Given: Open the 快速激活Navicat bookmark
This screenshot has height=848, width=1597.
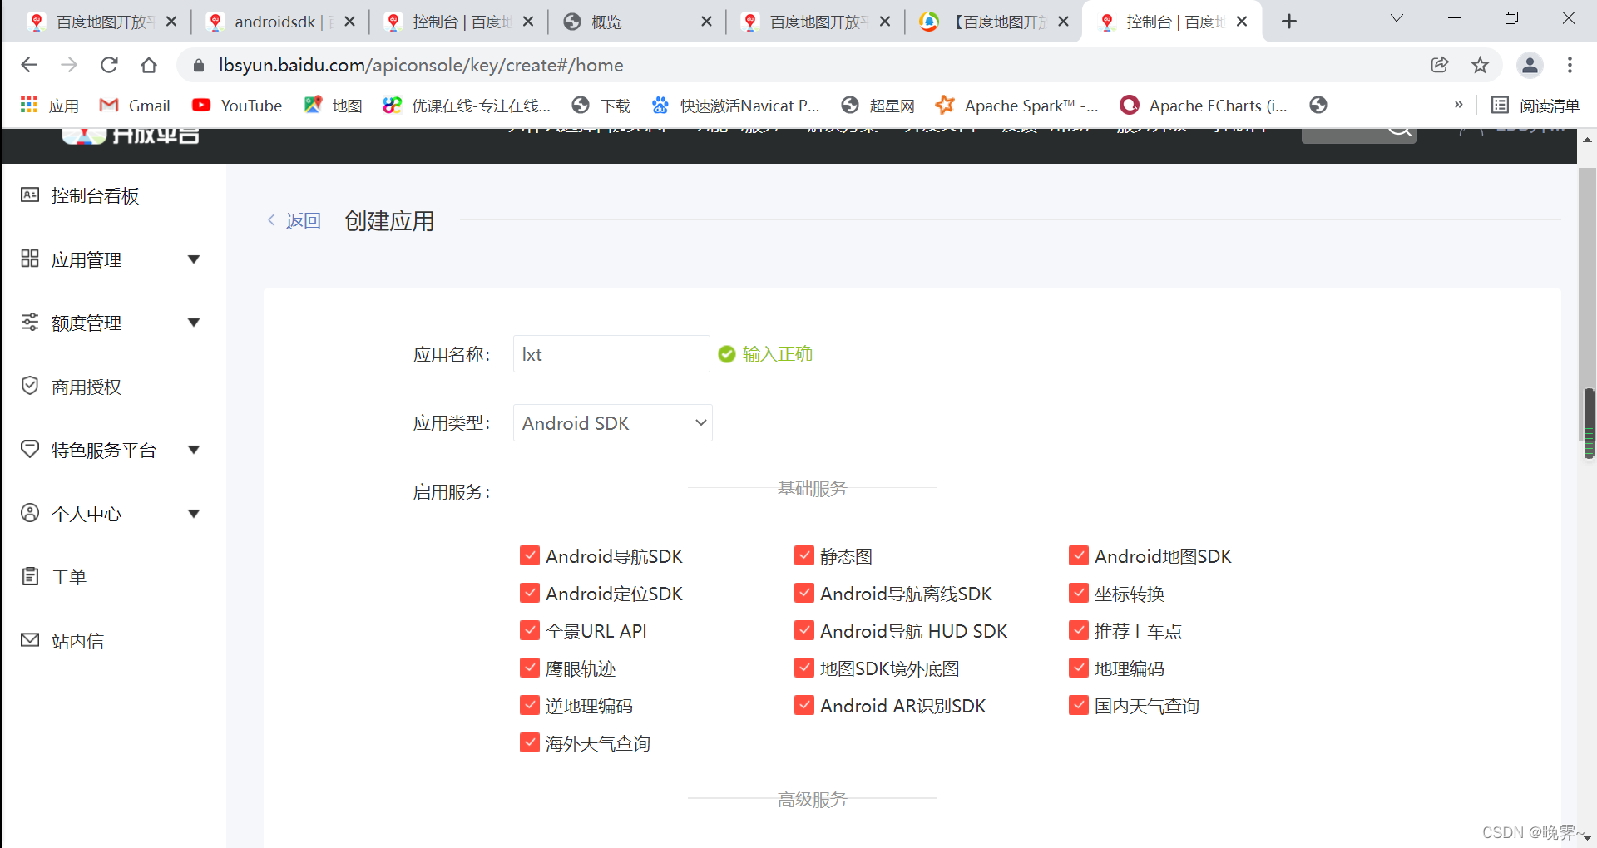Looking at the screenshot, I should 735,106.
